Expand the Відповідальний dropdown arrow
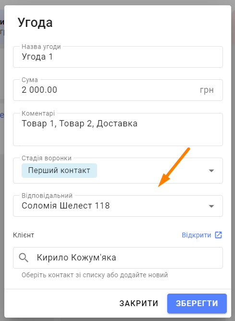Screen dimensions: 235x321 (x=211, y=206)
